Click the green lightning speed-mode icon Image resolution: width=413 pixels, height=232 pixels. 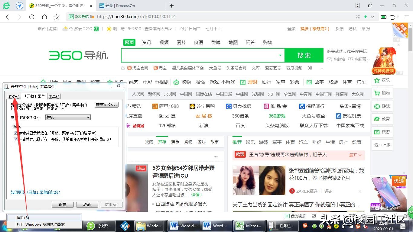pos(366,17)
